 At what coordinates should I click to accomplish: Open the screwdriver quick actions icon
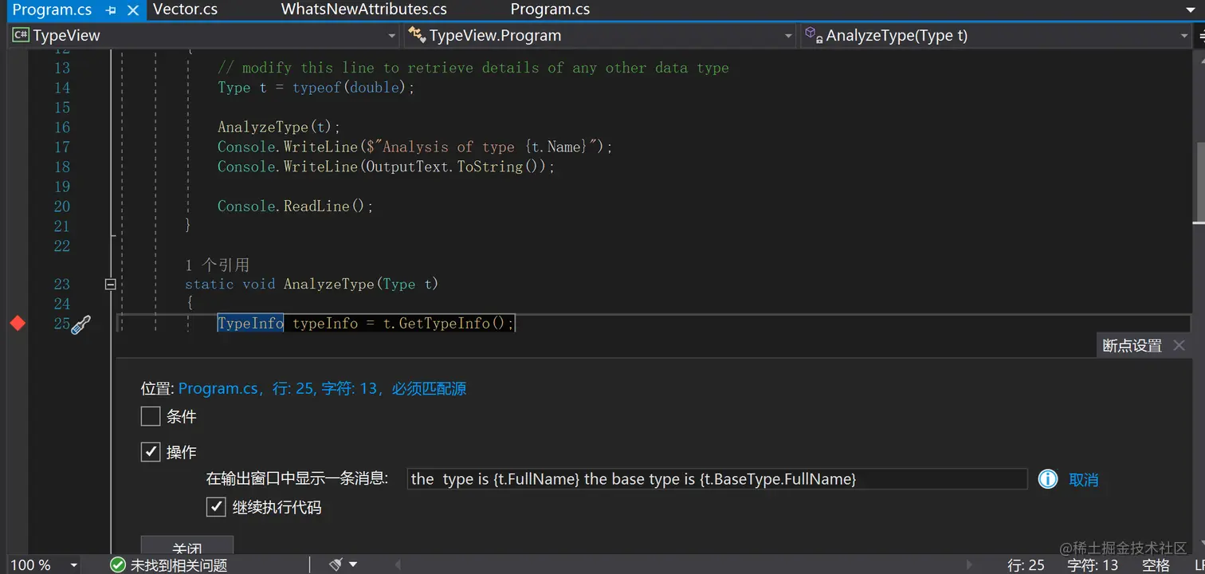pyautogui.click(x=80, y=325)
